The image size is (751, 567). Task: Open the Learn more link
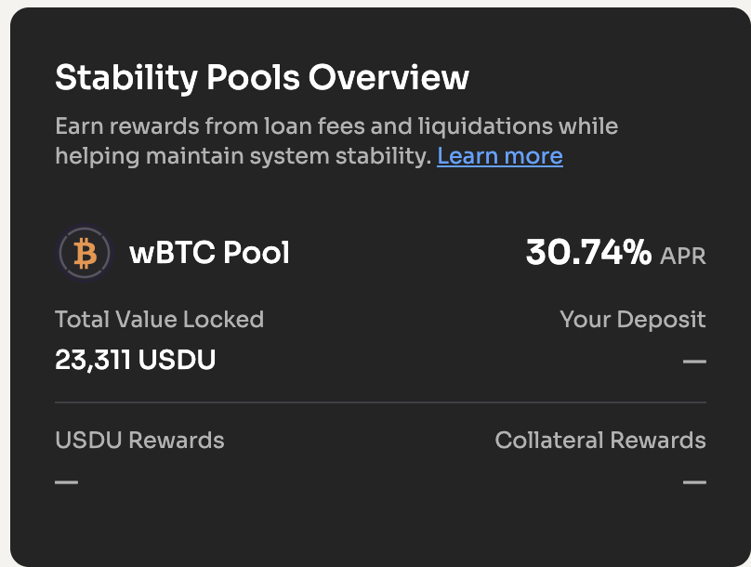pyautogui.click(x=499, y=155)
